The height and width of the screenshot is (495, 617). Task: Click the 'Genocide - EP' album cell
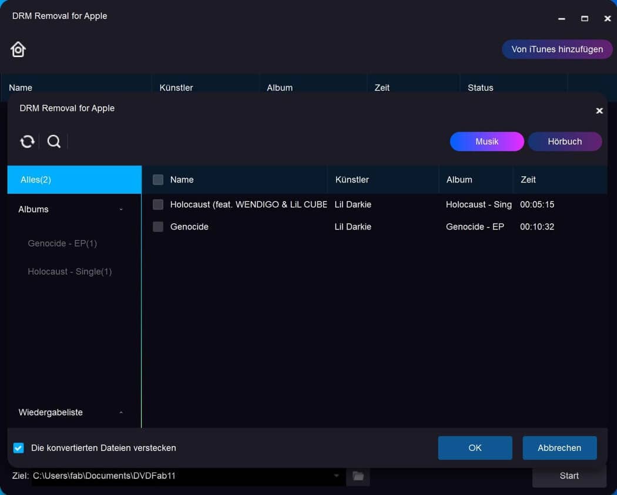[475, 227]
